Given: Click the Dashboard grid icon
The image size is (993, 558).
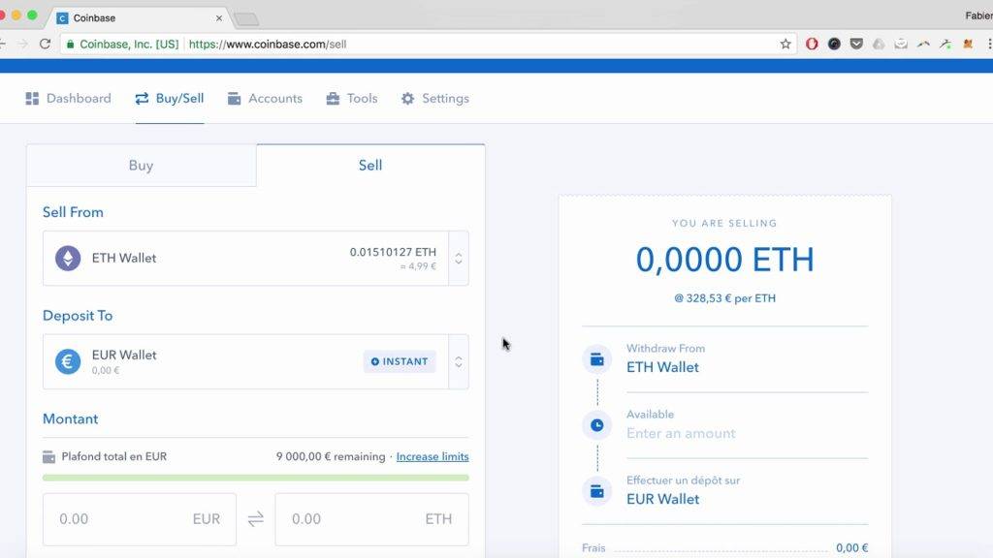Looking at the screenshot, I should pos(32,98).
